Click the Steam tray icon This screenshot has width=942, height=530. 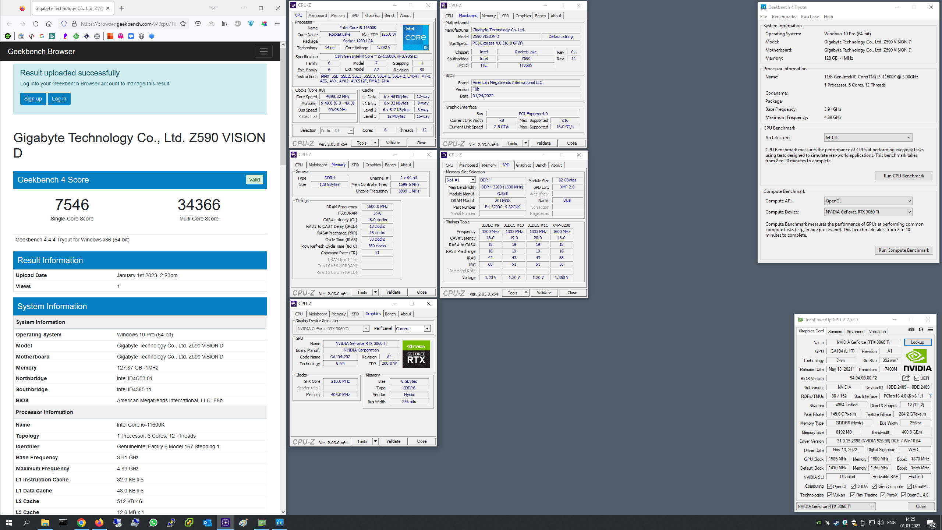point(836,523)
